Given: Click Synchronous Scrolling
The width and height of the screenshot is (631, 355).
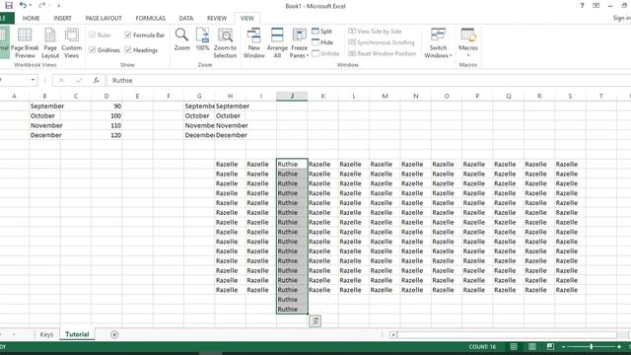Looking at the screenshot, I should 382,42.
